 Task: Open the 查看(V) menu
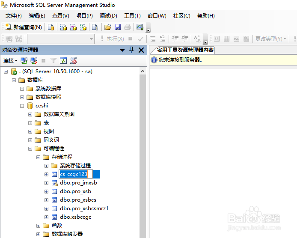60,16
